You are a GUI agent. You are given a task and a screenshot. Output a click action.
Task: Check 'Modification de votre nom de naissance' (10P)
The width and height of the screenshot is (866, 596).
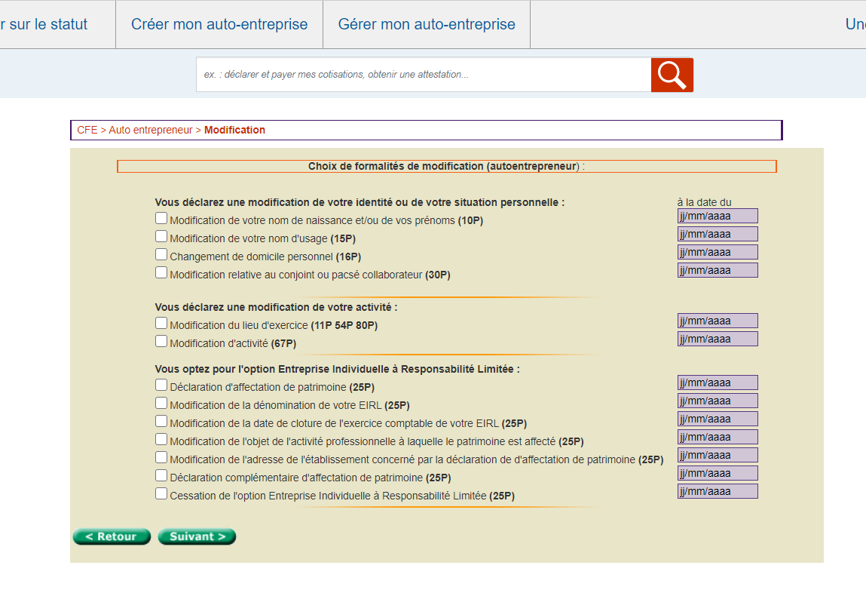(x=161, y=218)
